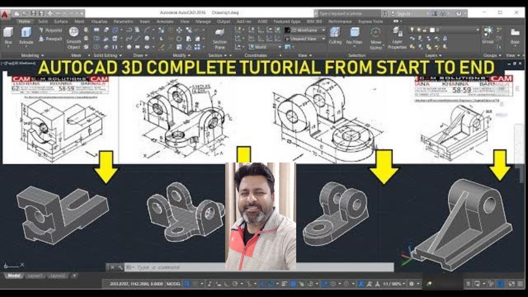
Task: Switch to the Solid ribbon tab
Action: 43,21
